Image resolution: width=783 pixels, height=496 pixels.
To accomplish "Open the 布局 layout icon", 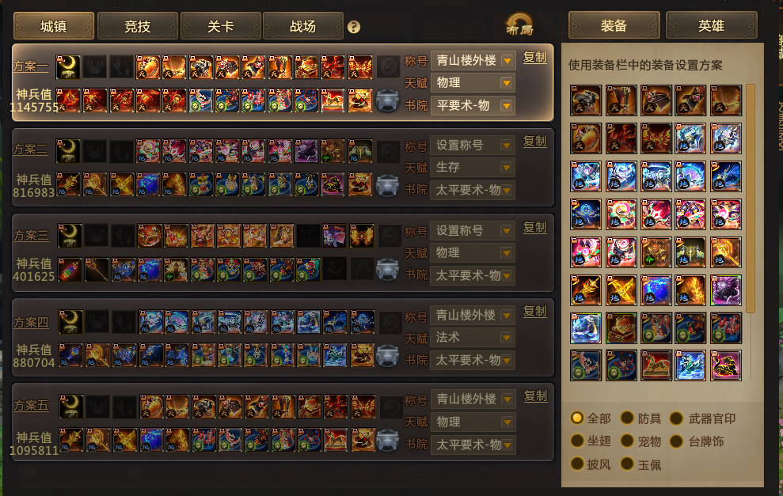I will coord(519,25).
